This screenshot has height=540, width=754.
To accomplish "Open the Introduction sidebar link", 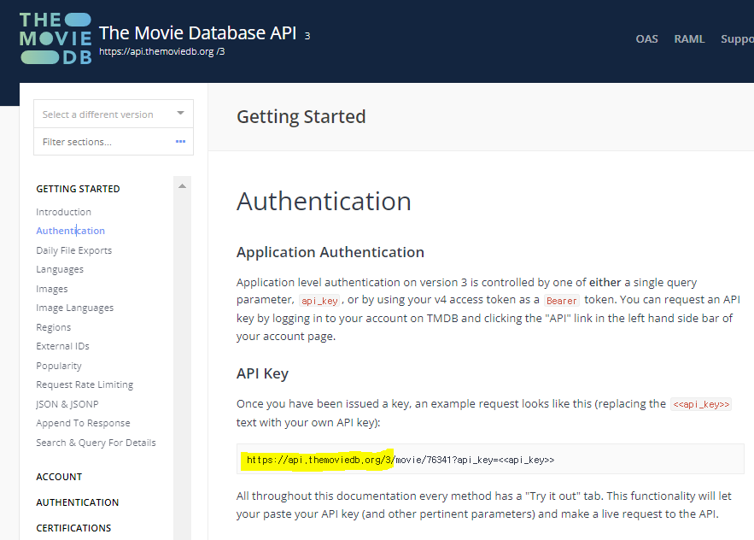I will point(63,212).
